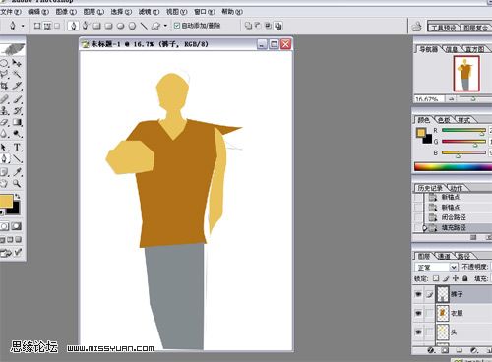The height and width of the screenshot is (362, 492).
Task: Choose the Freeform Pen tool in options bar
Action: click(x=85, y=26)
